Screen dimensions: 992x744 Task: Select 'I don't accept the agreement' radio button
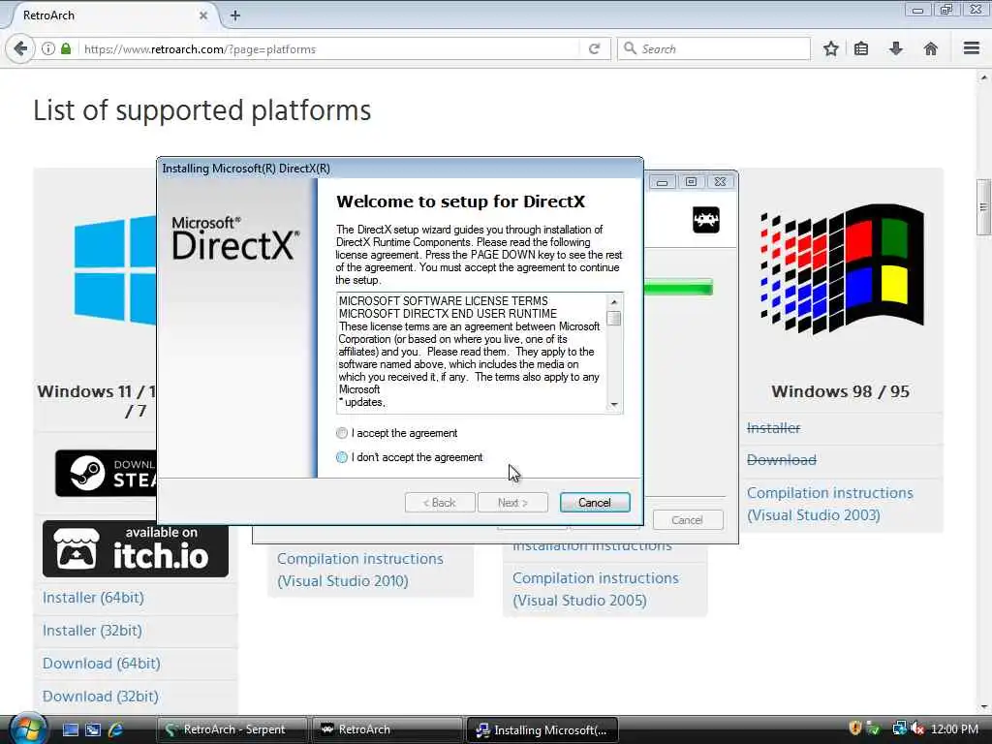pos(342,457)
